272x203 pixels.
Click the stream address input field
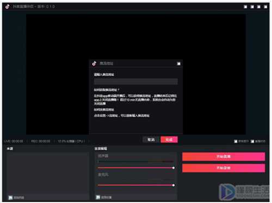click(x=135, y=81)
